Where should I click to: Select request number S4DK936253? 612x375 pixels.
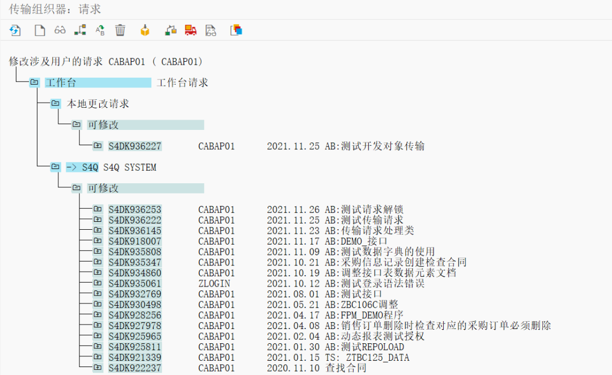click(135, 209)
